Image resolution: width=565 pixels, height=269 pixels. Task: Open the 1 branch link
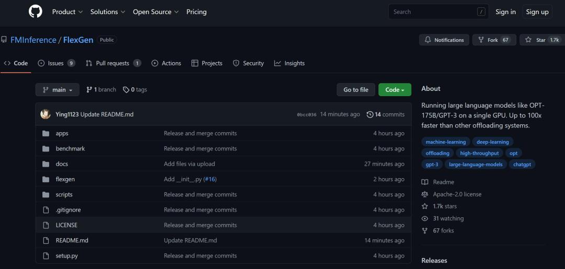(x=101, y=90)
